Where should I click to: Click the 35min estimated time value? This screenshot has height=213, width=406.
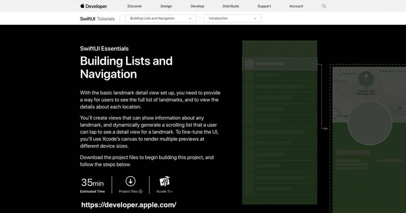click(92, 183)
